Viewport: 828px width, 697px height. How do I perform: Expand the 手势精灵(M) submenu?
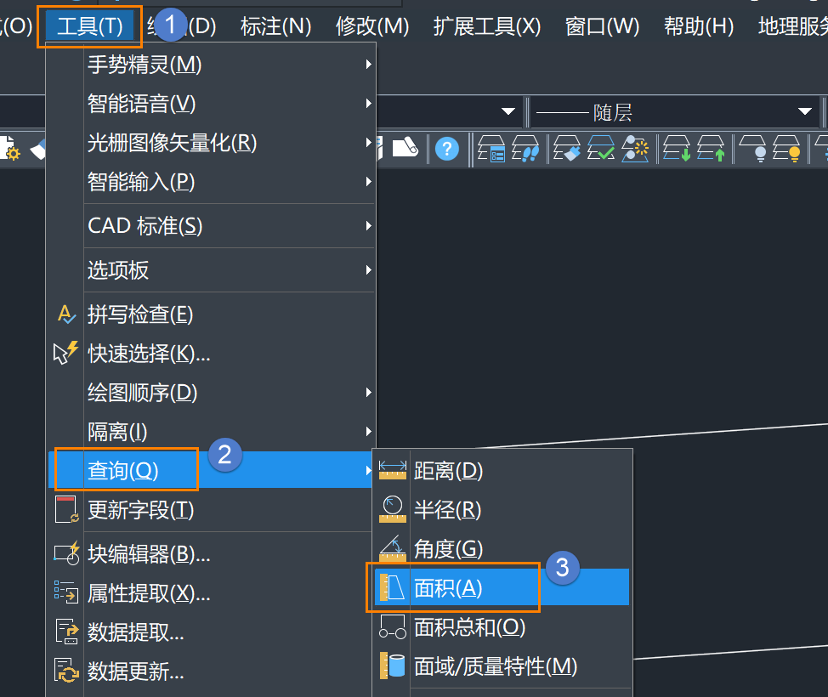[x=211, y=65]
